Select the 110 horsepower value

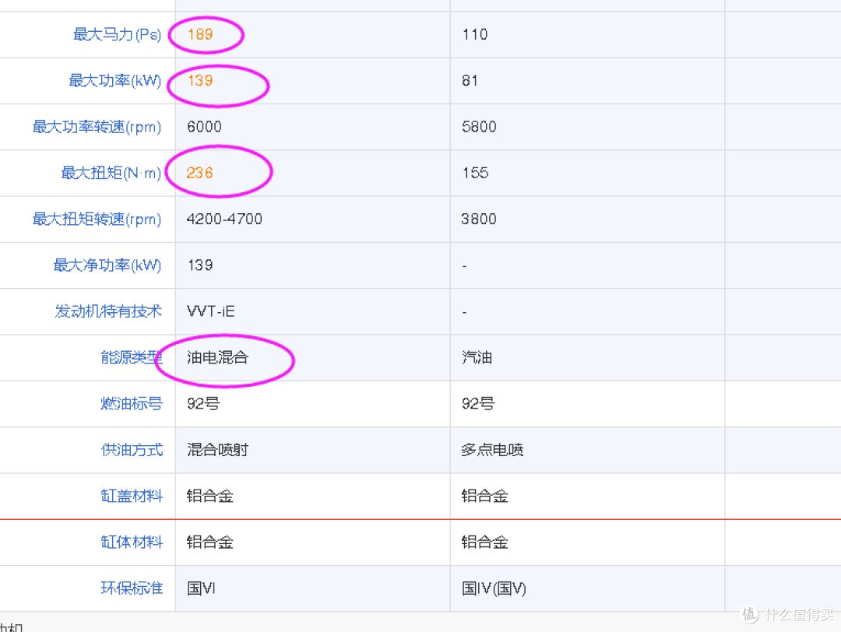475,34
